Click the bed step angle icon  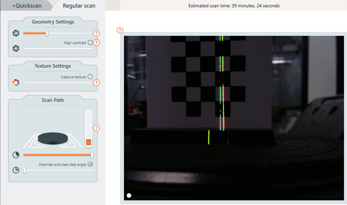click(16, 170)
